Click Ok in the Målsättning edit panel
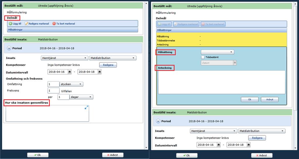 point(250,99)
